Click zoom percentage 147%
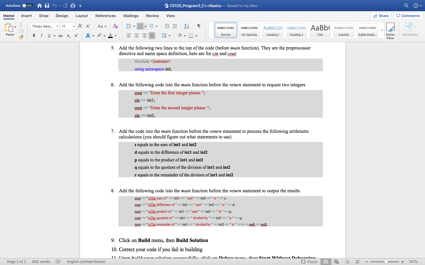The image size is (425, 265). 413,261
